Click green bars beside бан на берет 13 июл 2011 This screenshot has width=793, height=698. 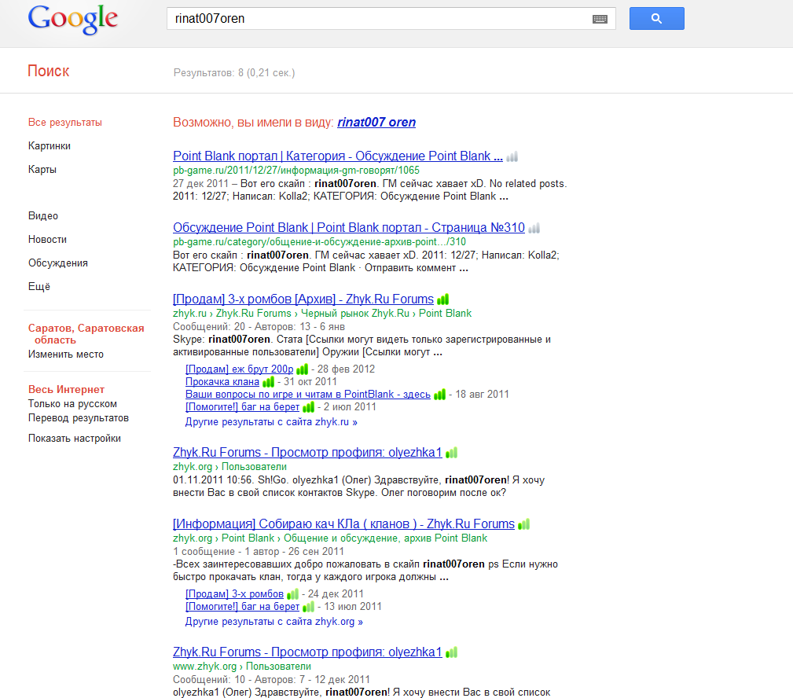click(309, 607)
